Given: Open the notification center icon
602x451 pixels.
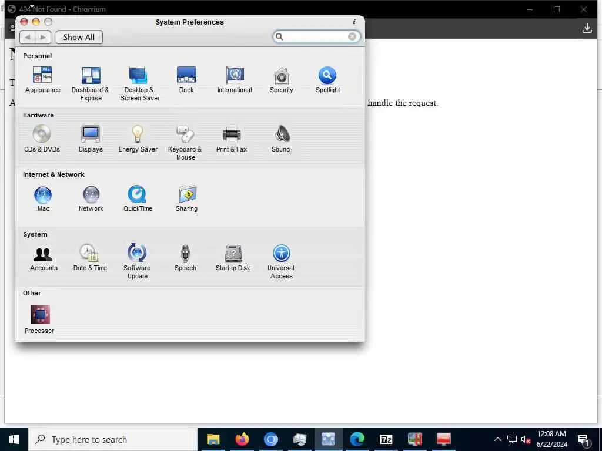Looking at the screenshot, I should (x=584, y=439).
